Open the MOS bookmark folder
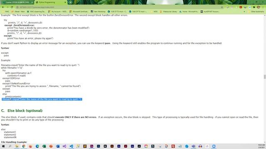Viewport: 266px width, 149px height. 154,12
